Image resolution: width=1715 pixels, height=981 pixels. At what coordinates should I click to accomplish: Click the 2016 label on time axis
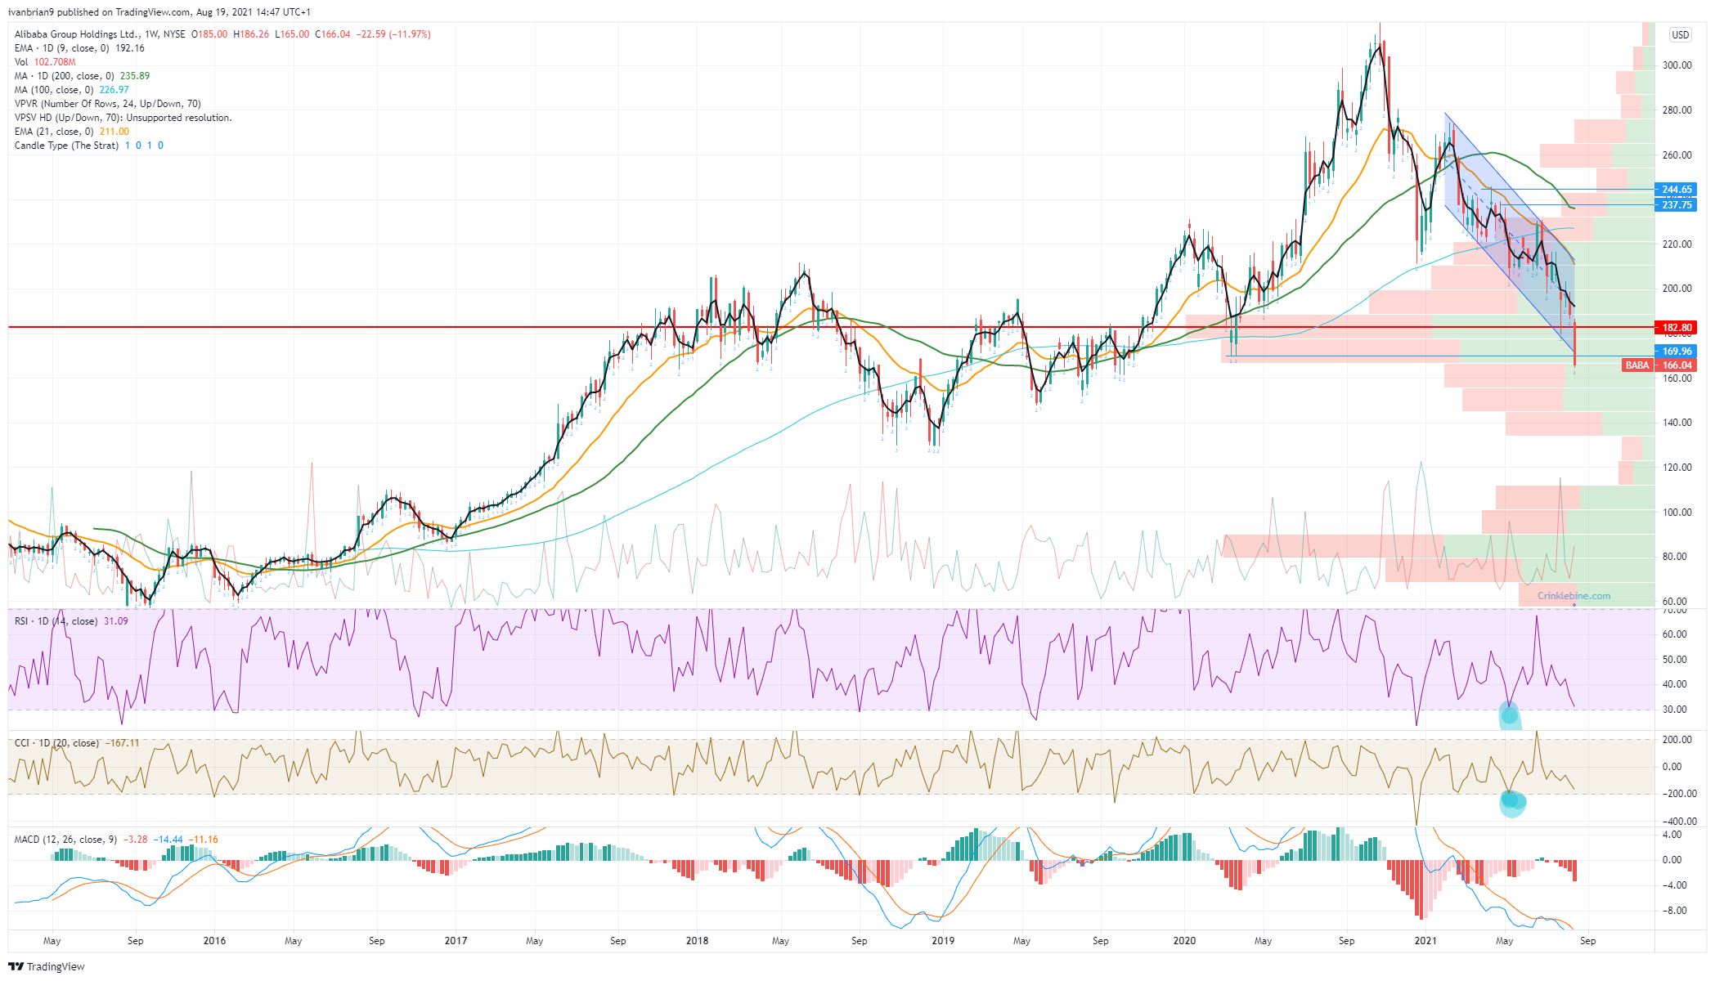pyautogui.click(x=214, y=941)
